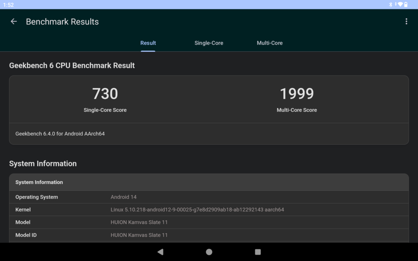Image resolution: width=418 pixels, height=261 pixels.
Task: Tap HUION Kamvas Slate 11 in Model ID row
Action: click(x=139, y=235)
